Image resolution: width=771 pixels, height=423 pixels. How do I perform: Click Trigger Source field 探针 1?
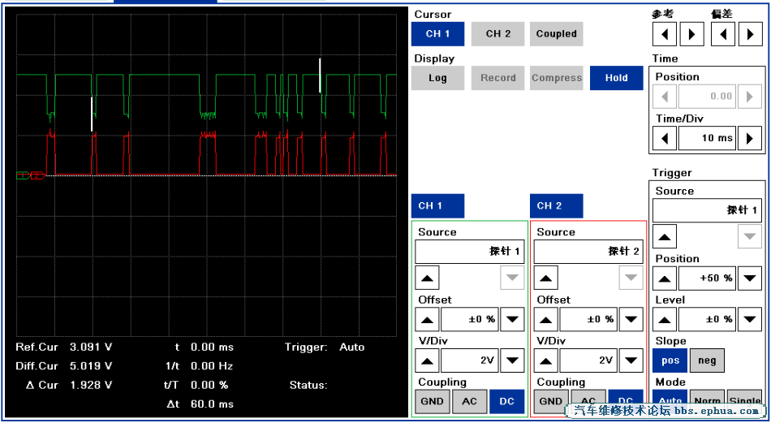pos(707,210)
